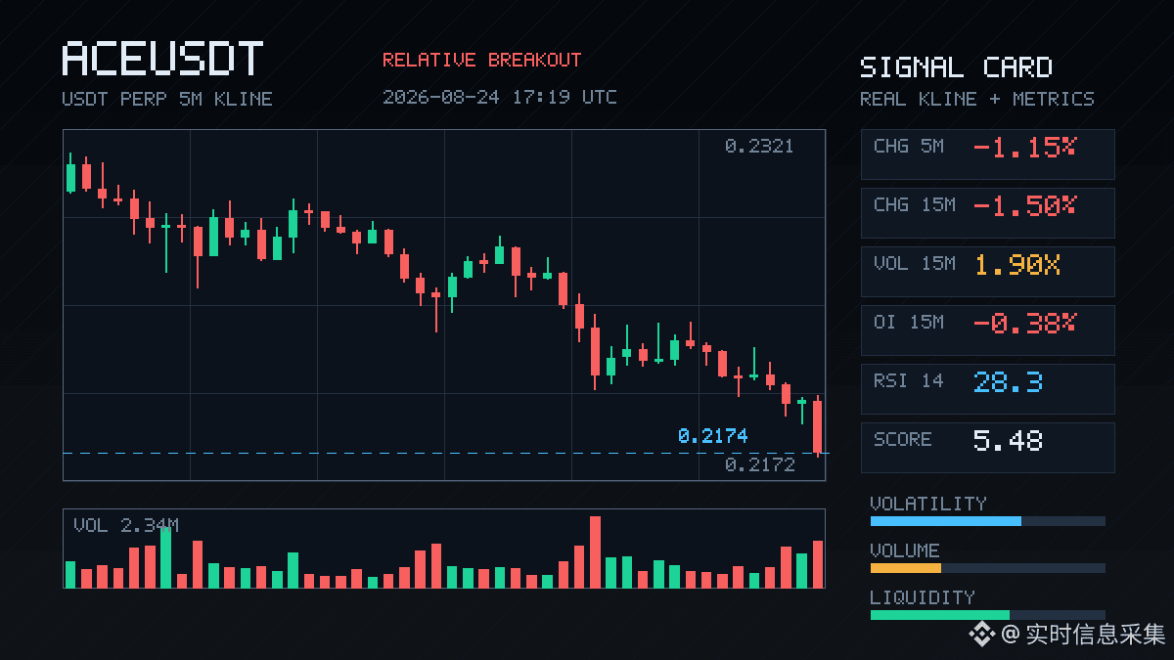Click the 2026-08-24 17:19 UTC timestamp
1174x660 pixels.
coord(500,97)
